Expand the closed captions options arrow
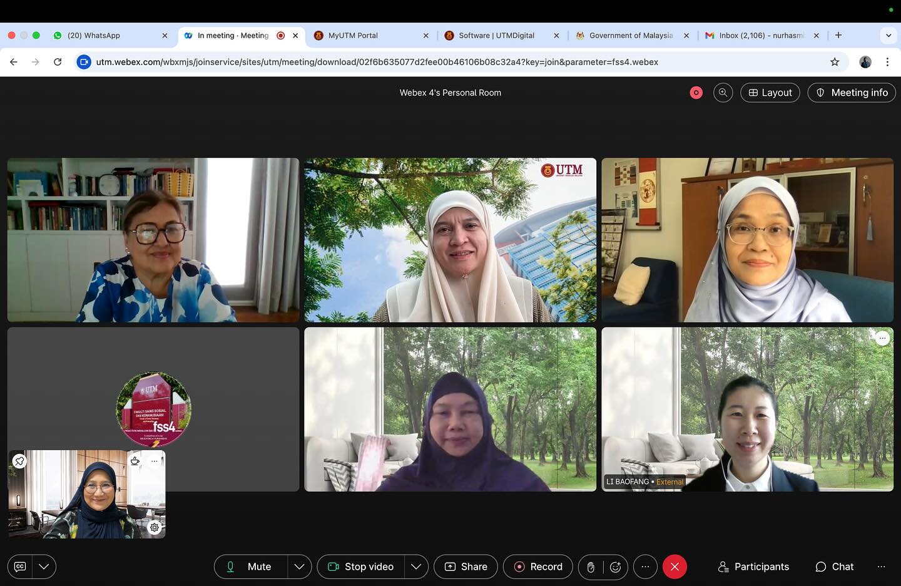The image size is (901, 586). tap(44, 567)
